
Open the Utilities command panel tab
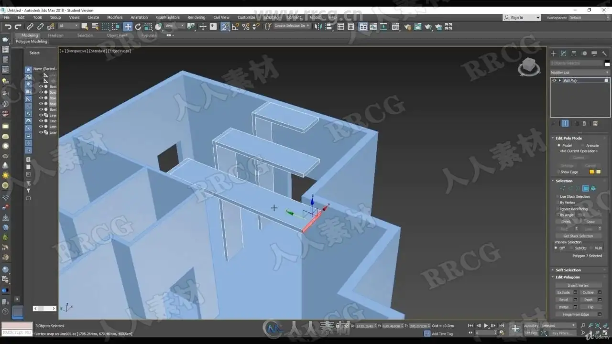(604, 54)
